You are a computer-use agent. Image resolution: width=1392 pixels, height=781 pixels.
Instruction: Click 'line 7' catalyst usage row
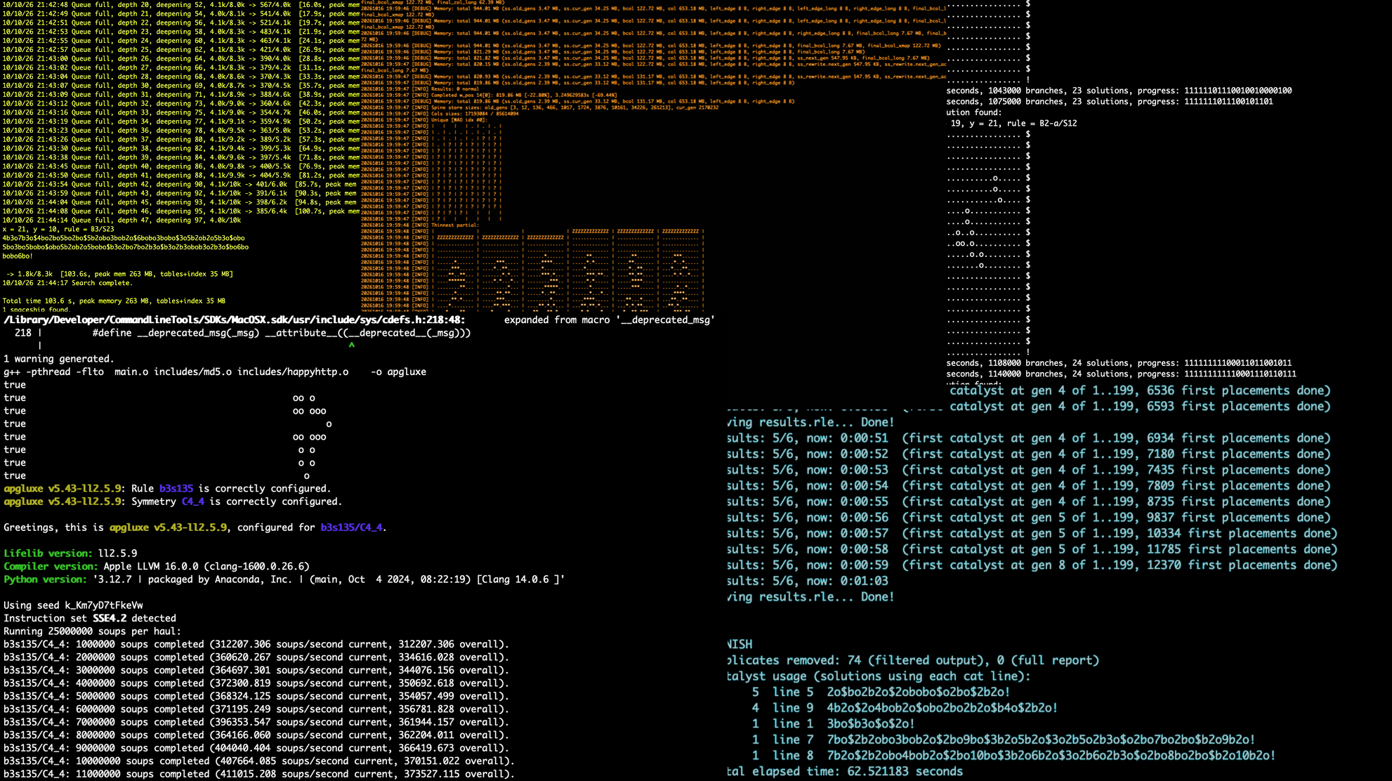coord(1003,740)
